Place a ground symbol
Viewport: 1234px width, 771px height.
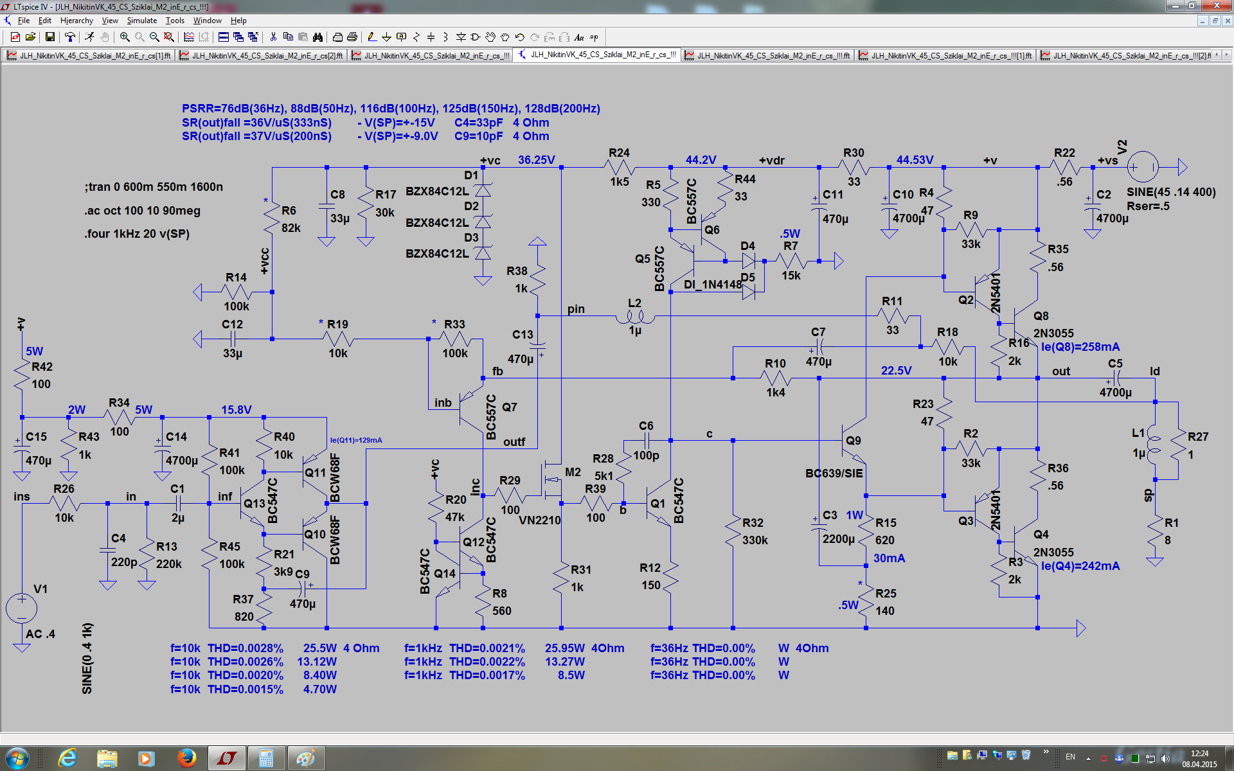coord(387,37)
